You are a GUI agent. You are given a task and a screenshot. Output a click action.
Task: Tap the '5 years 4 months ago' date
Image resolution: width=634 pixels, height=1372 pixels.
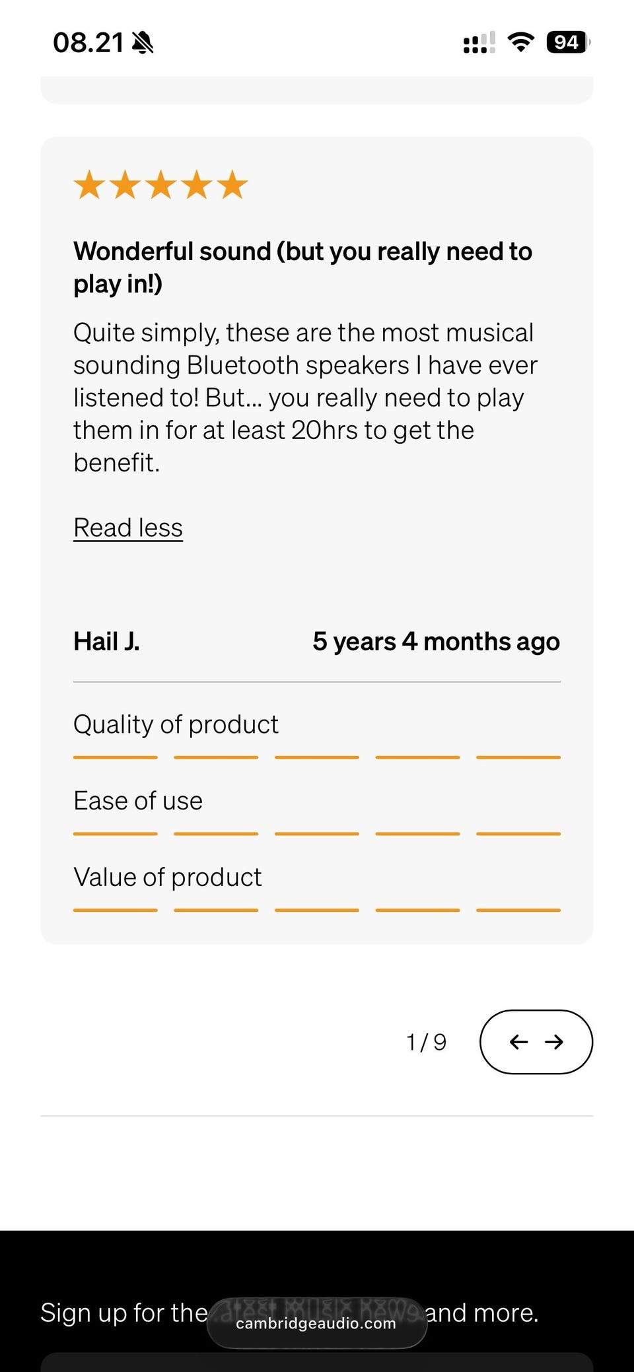pos(436,641)
